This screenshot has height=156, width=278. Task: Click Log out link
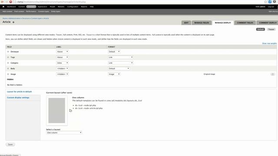coord(271,6)
